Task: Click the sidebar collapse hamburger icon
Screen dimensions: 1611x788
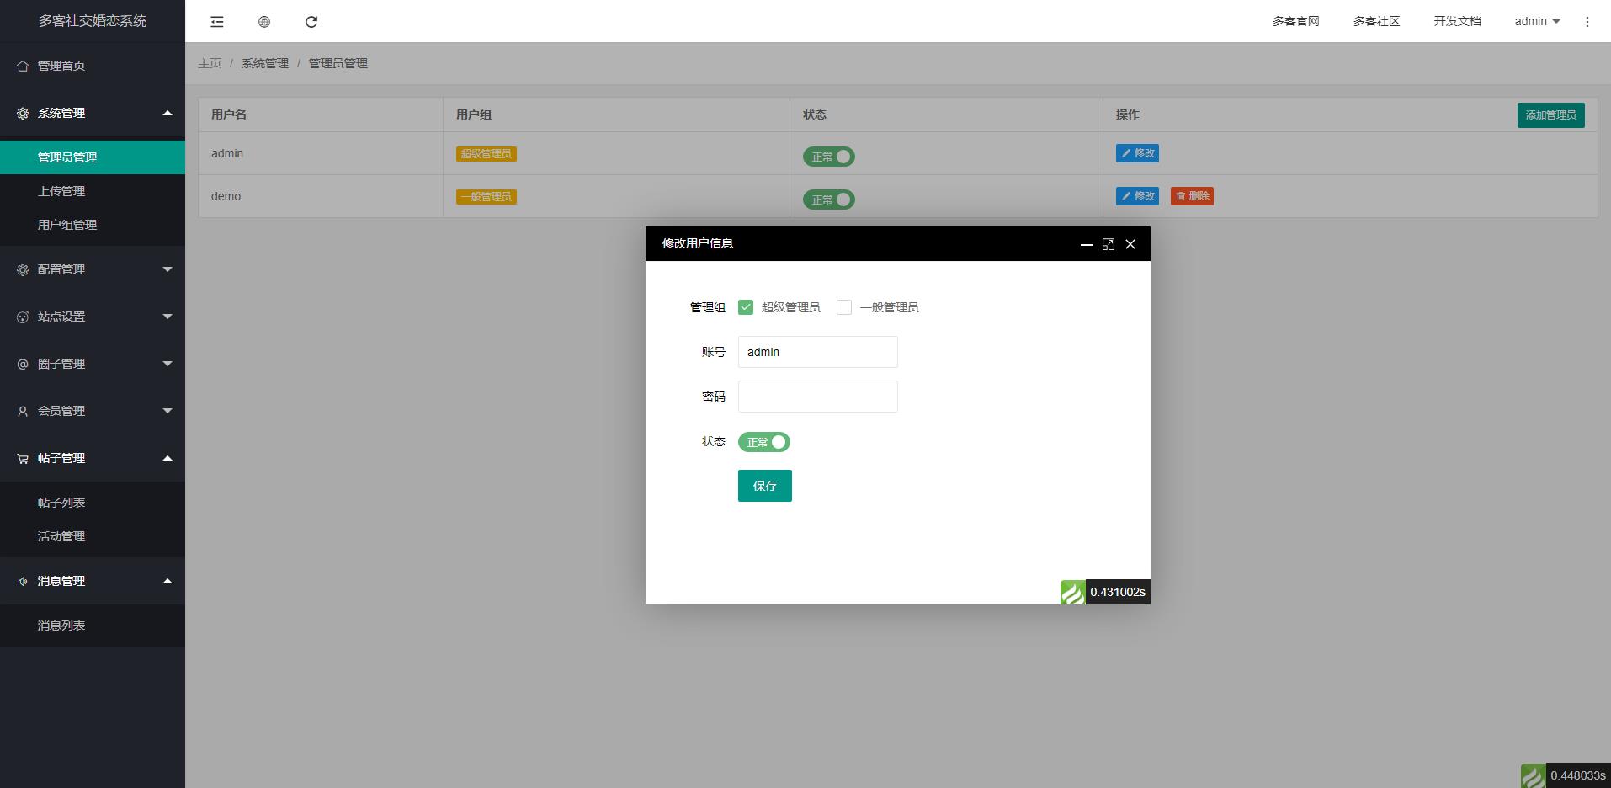Action: pyautogui.click(x=216, y=21)
